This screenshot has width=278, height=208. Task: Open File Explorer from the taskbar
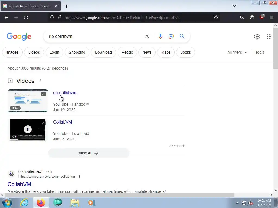(75, 203)
